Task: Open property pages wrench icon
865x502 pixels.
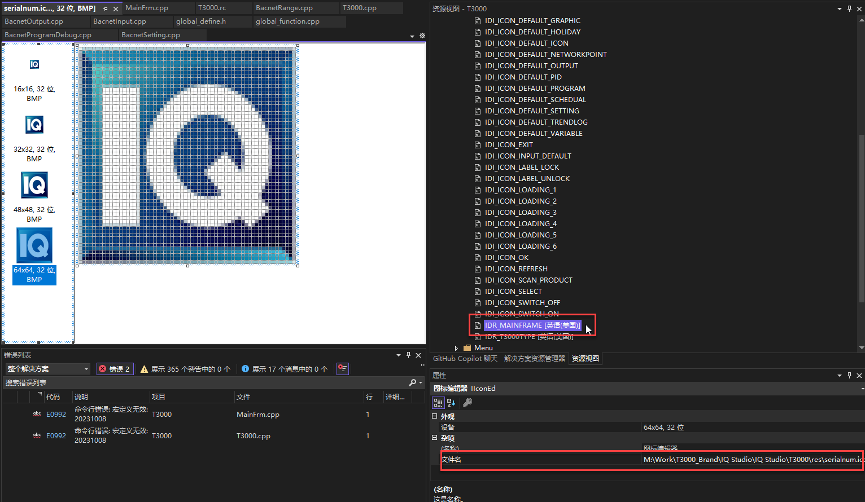Action: pyautogui.click(x=467, y=403)
